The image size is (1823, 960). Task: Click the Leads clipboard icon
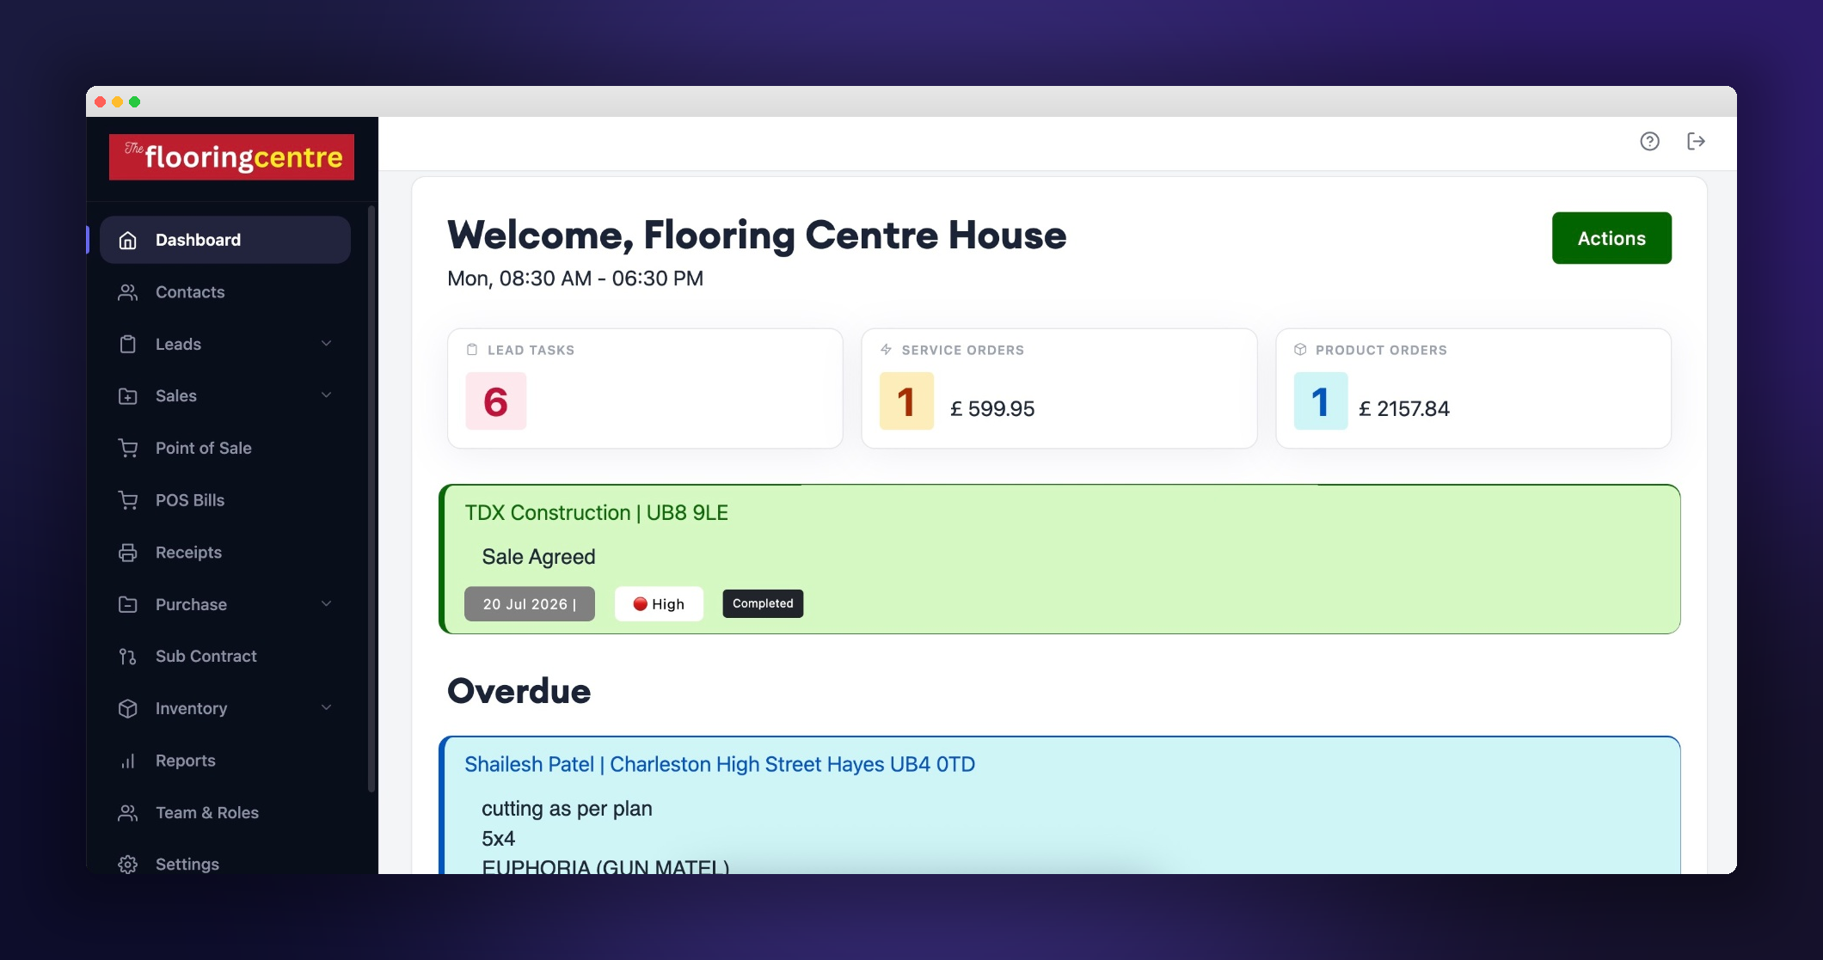point(127,344)
